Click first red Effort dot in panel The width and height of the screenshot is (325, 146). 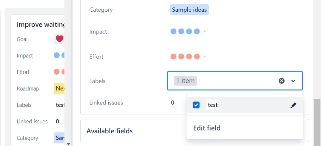(x=173, y=57)
